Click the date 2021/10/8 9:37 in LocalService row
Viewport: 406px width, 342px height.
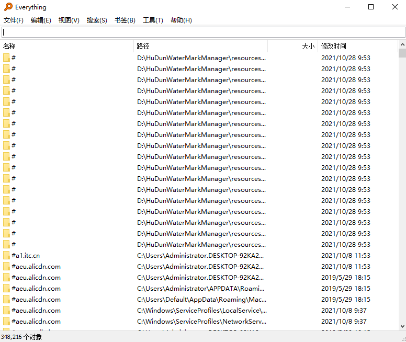click(x=344, y=311)
